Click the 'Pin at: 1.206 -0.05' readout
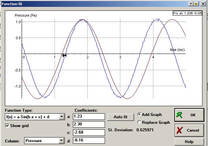Screen dimensions: 208x146 (187, 13)
